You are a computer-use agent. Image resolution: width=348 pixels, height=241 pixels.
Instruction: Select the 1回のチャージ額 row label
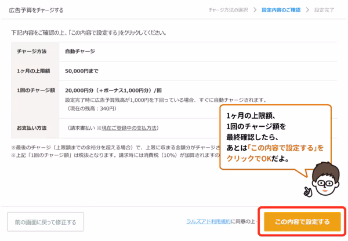coord(36,90)
